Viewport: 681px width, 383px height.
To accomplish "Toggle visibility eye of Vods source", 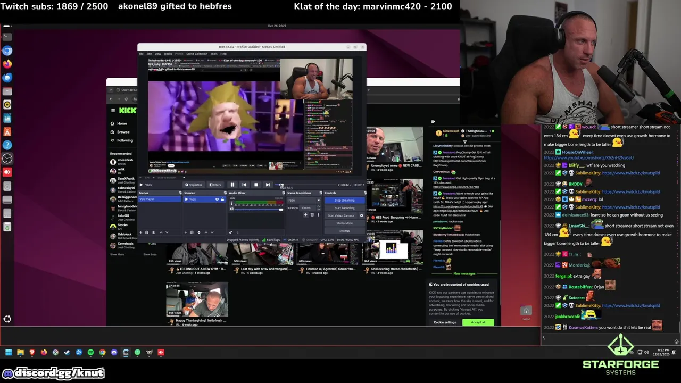I will (217, 199).
